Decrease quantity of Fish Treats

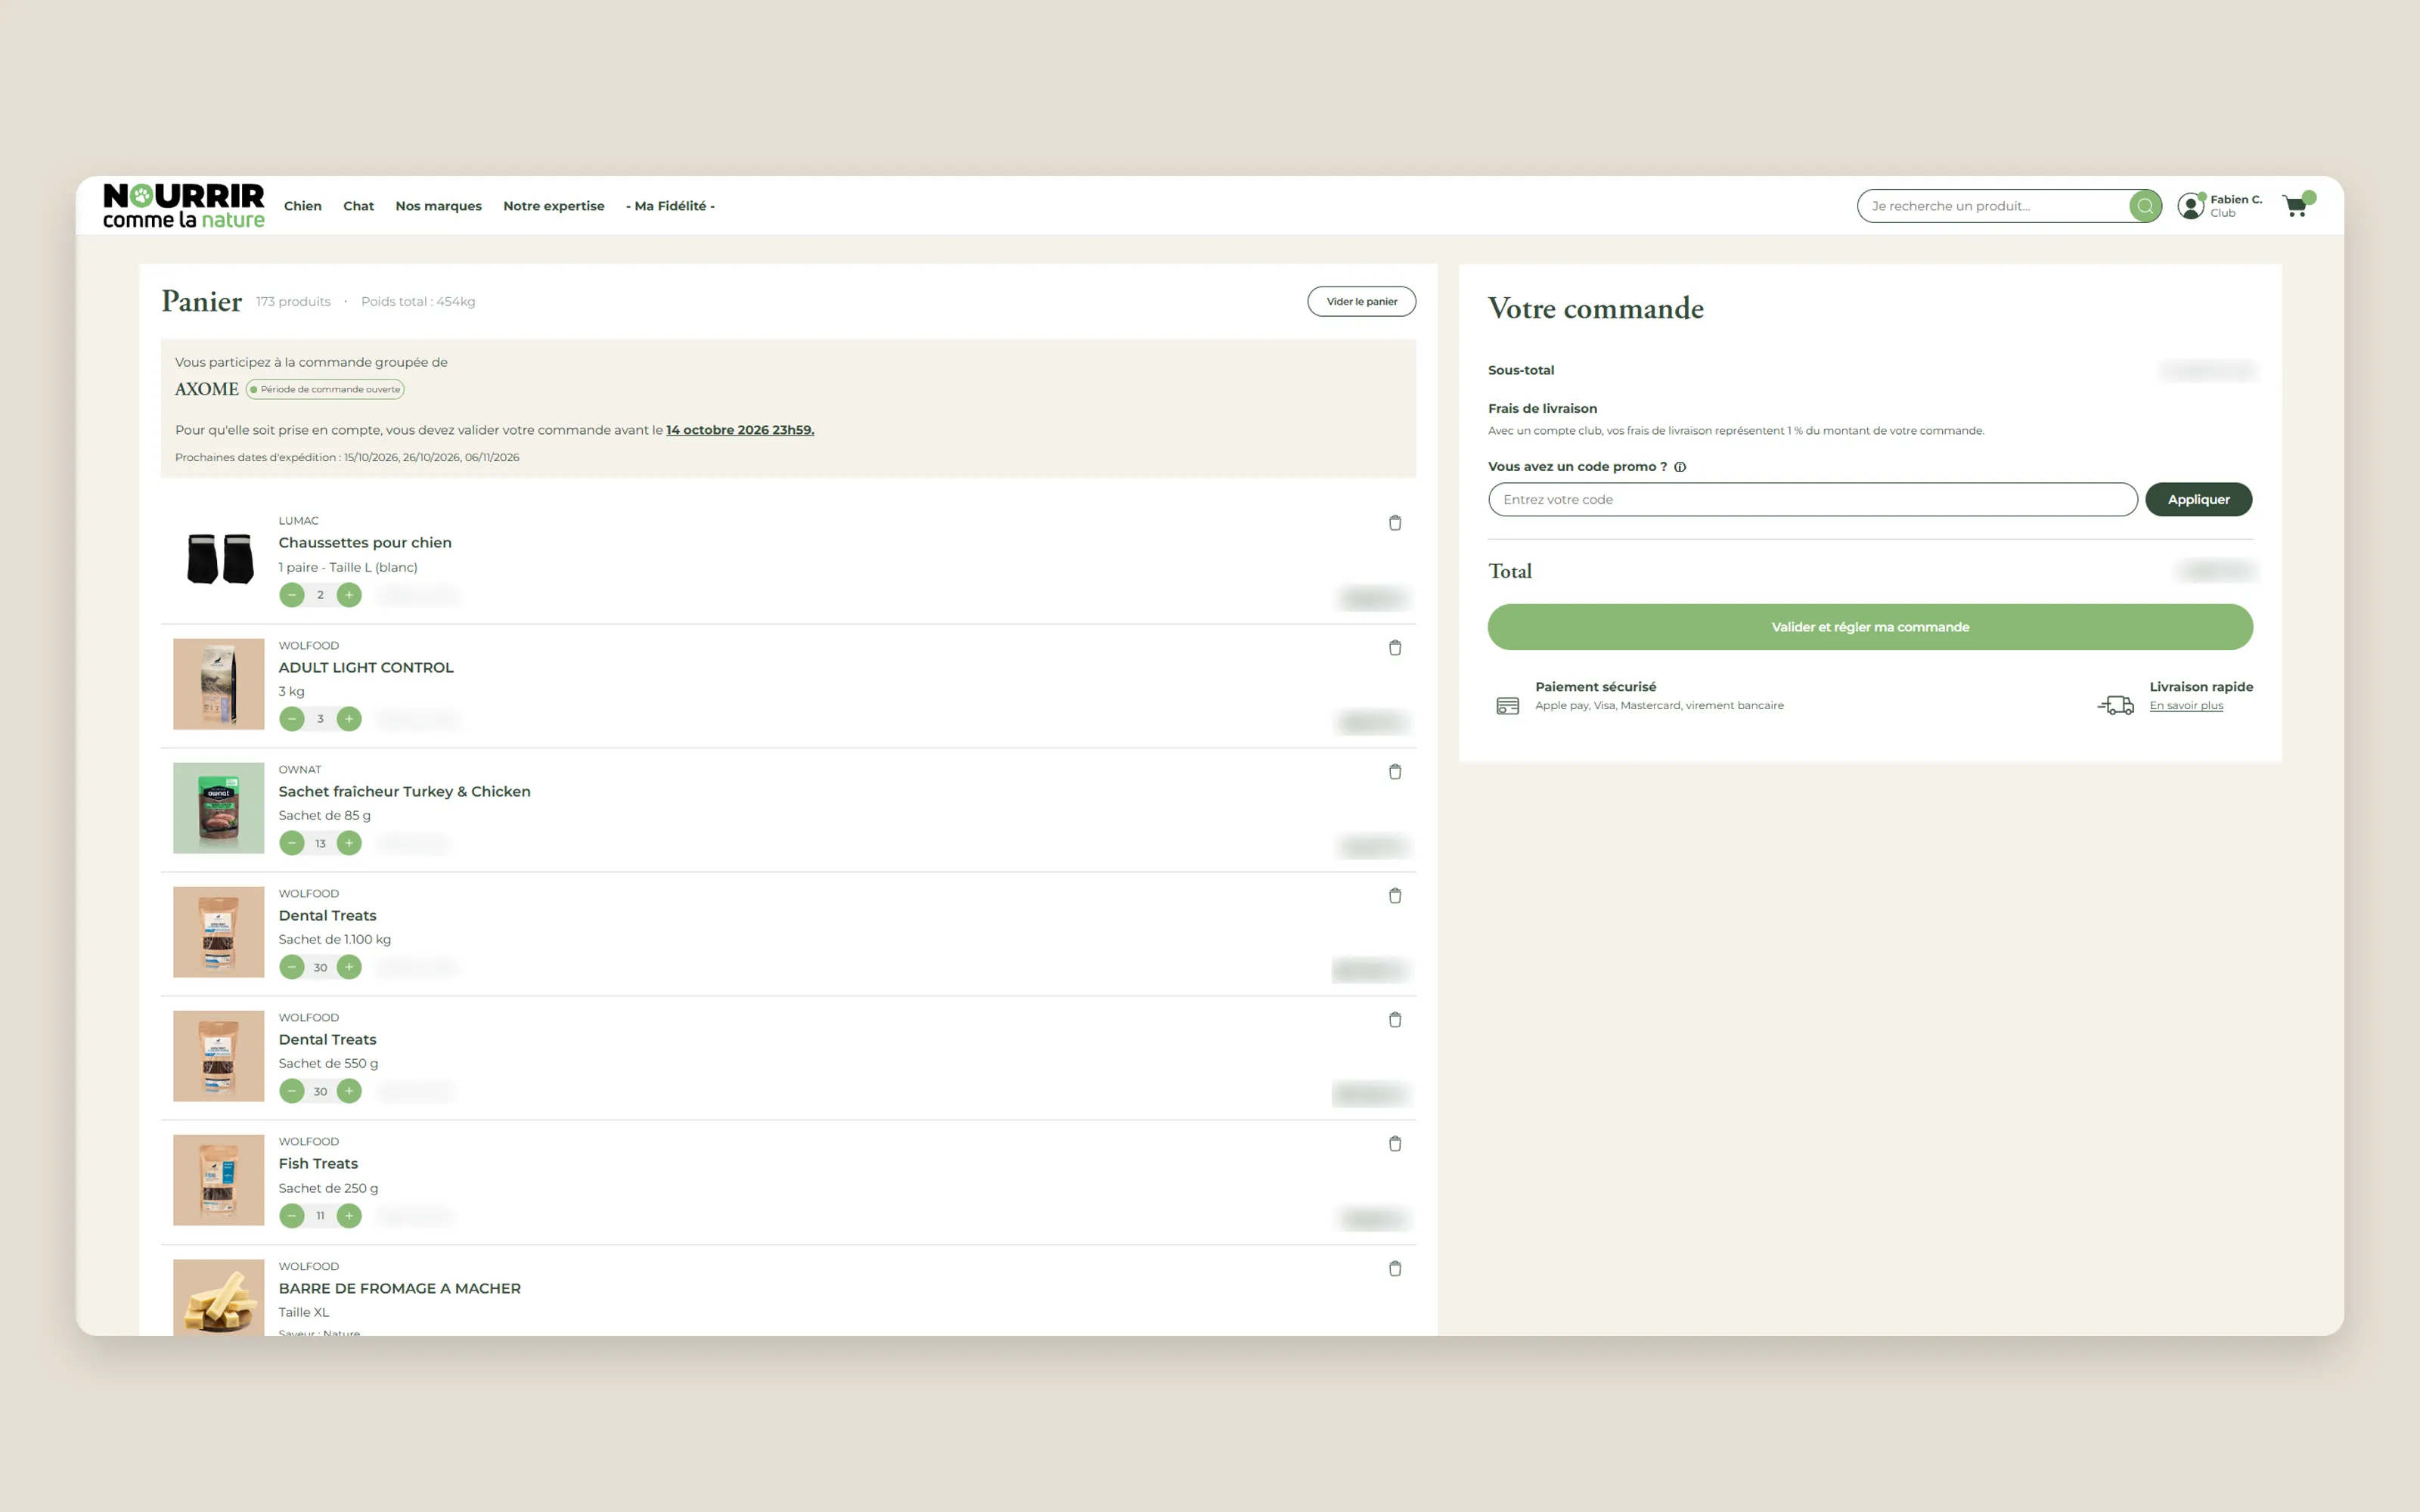(292, 1216)
